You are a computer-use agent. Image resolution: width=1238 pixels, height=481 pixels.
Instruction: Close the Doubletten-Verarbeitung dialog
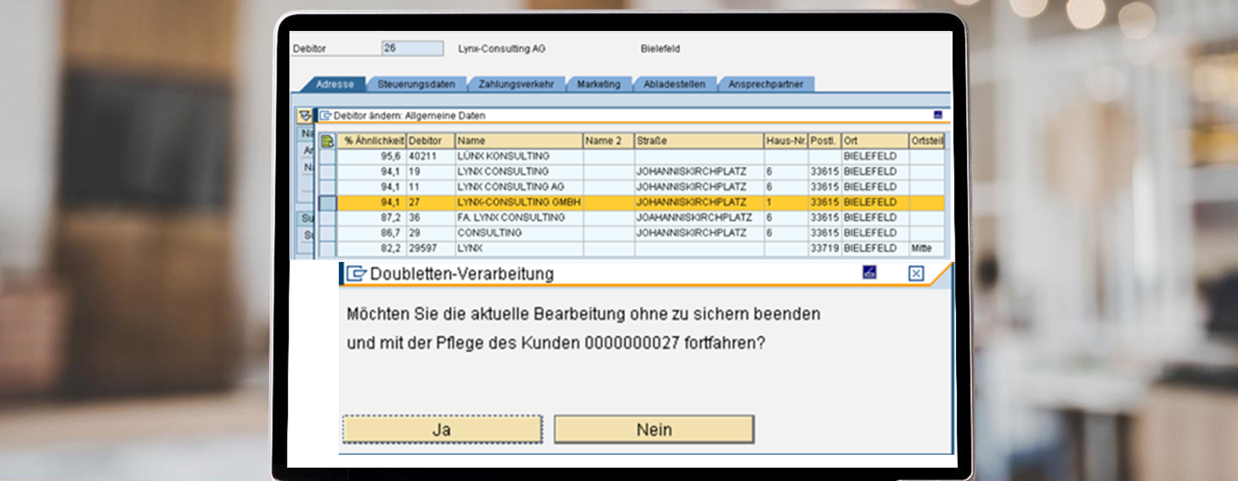pos(915,273)
